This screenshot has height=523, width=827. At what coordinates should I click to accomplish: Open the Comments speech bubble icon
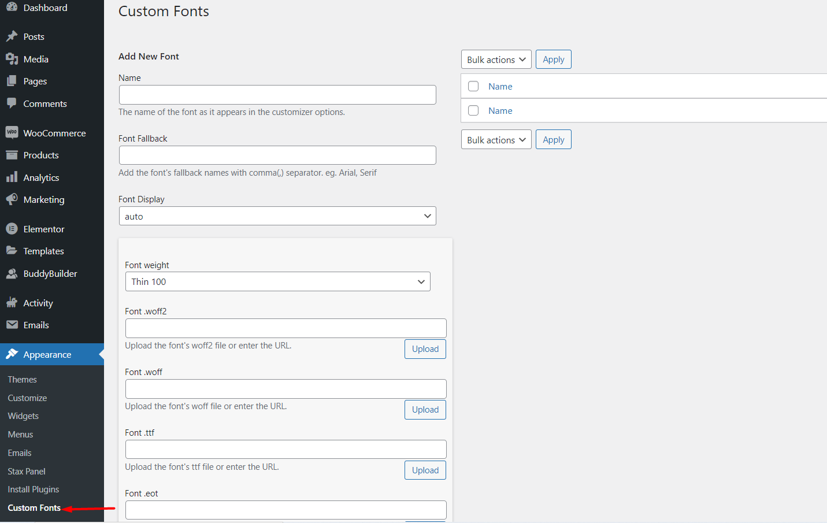click(x=12, y=103)
